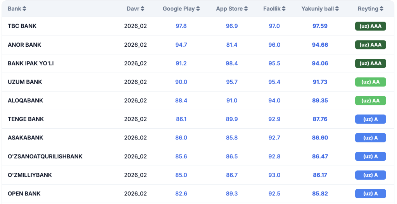Select the ASAKABANK bank name
The width and height of the screenshot is (397, 204).
[26, 138]
